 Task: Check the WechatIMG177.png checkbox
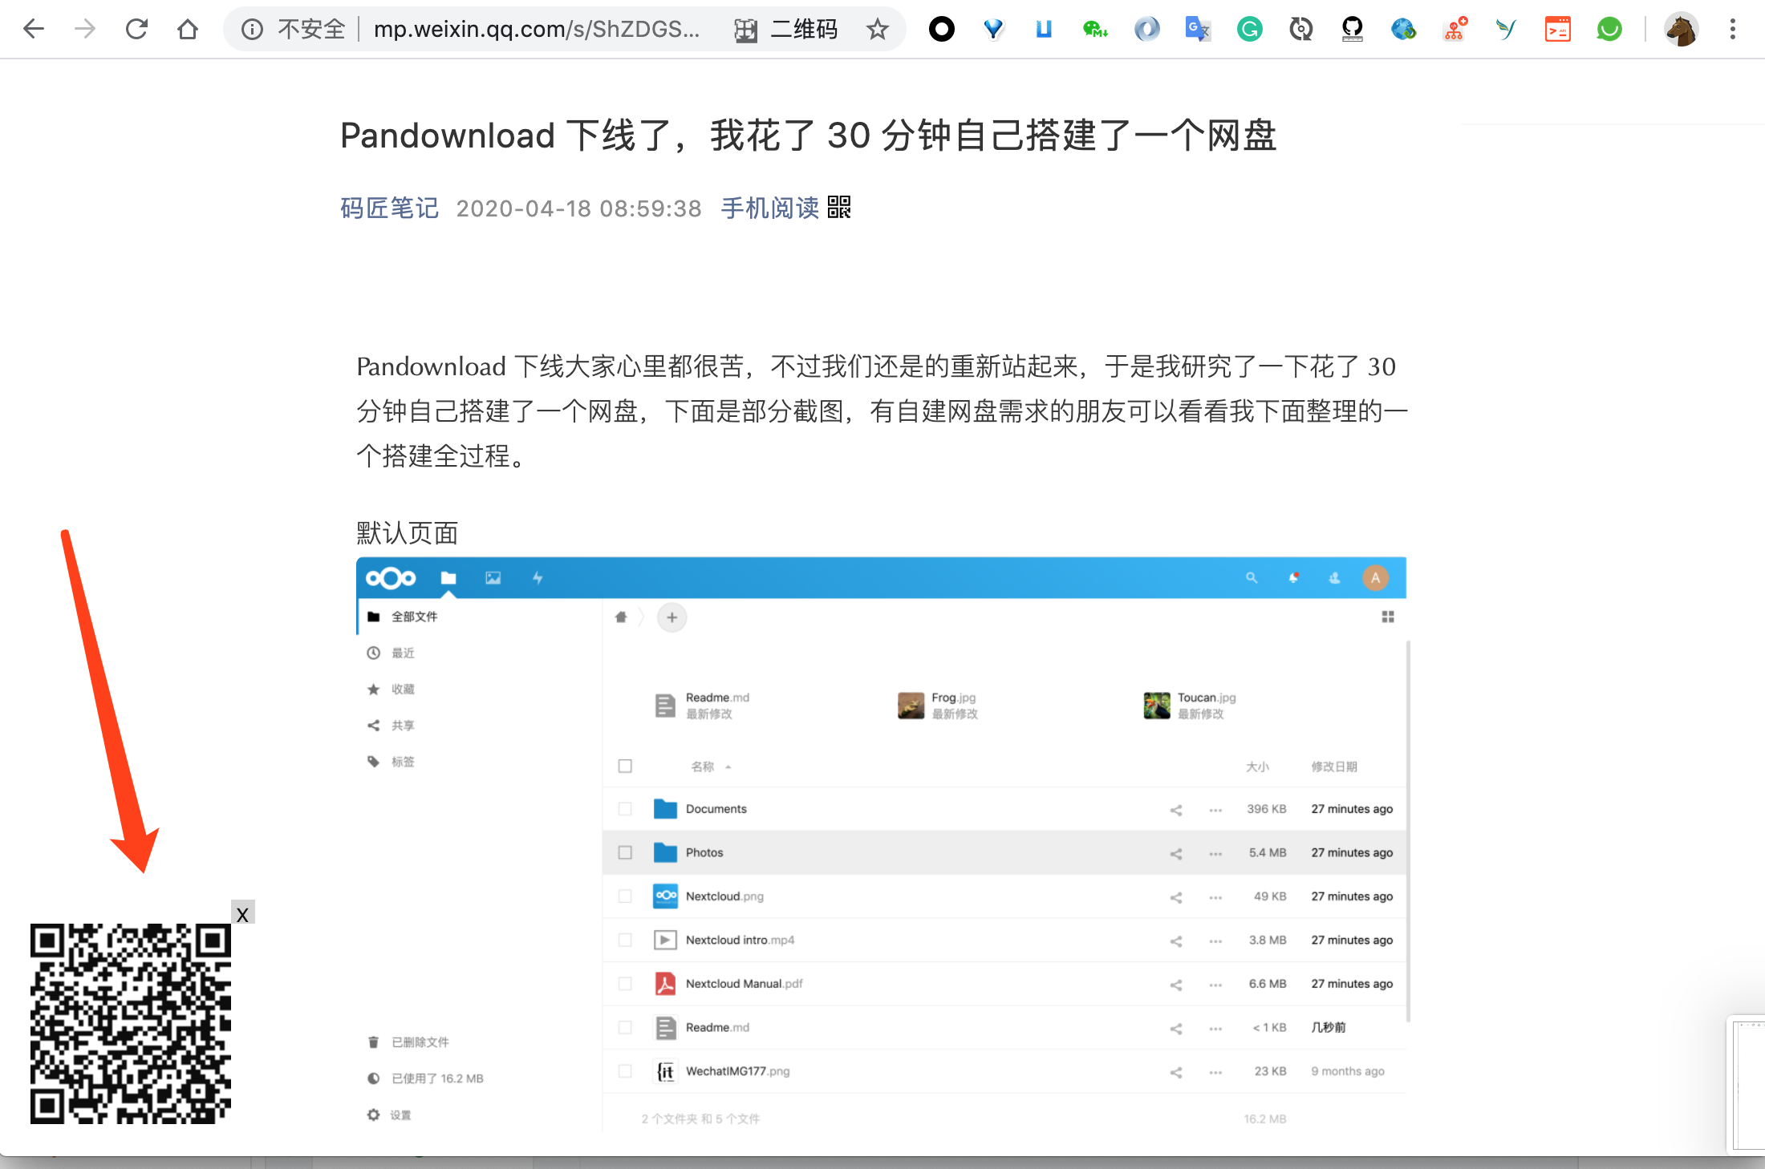pos(625,1071)
